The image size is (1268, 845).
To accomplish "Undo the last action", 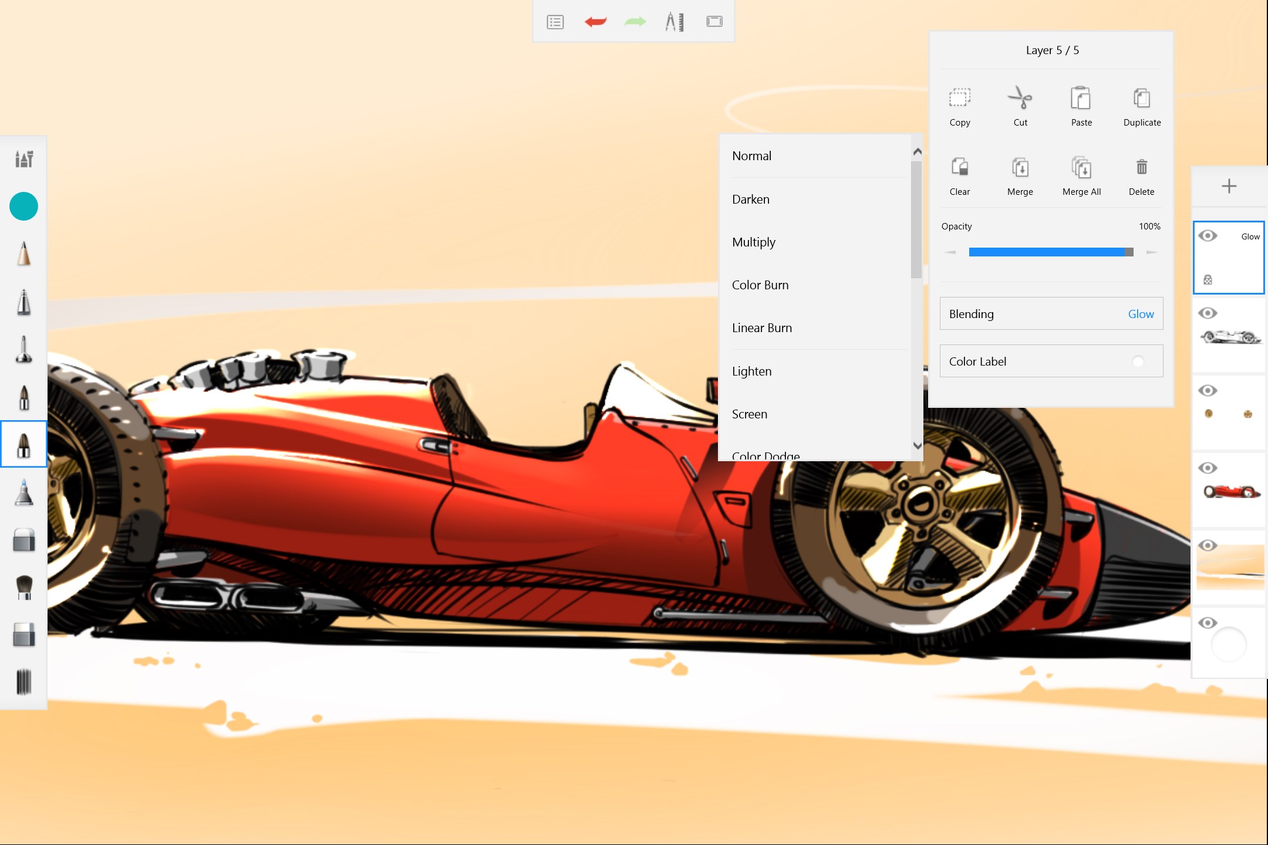I will click(595, 22).
